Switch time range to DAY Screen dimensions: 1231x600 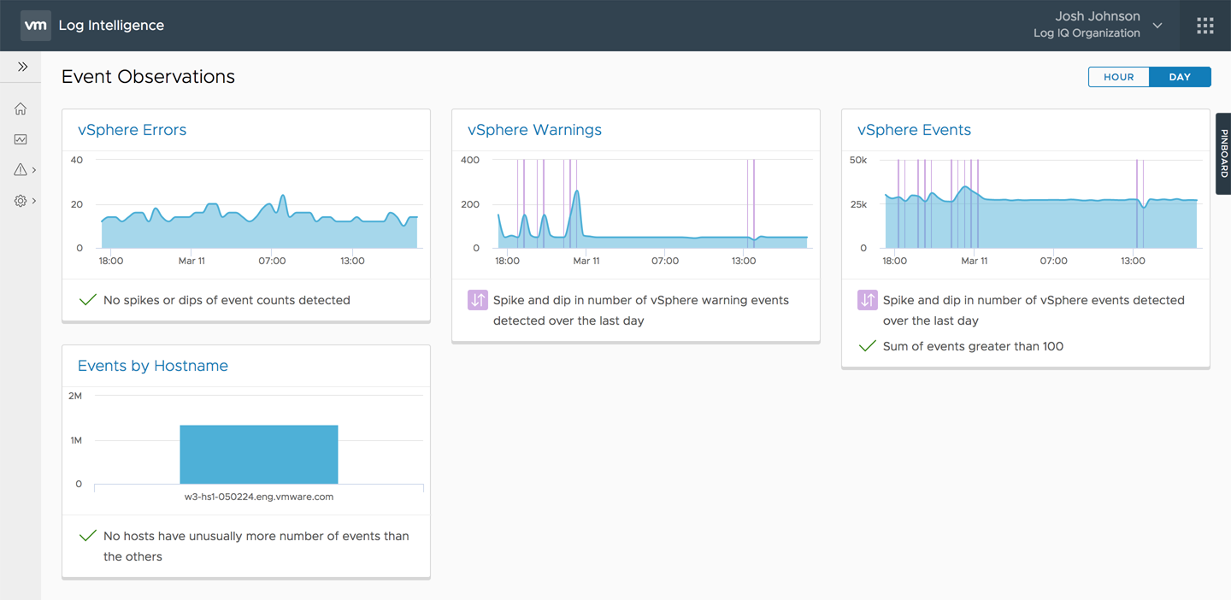[1180, 77]
